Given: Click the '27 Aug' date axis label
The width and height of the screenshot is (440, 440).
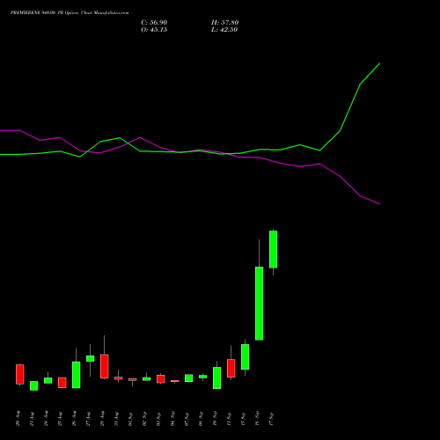Looking at the screenshot, I should 88,419.
